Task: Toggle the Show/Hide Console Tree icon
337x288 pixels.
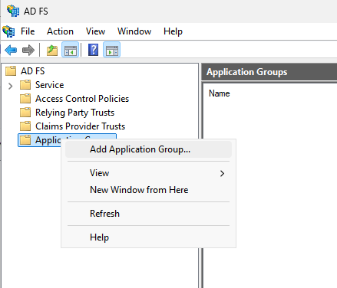Action: (71, 50)
